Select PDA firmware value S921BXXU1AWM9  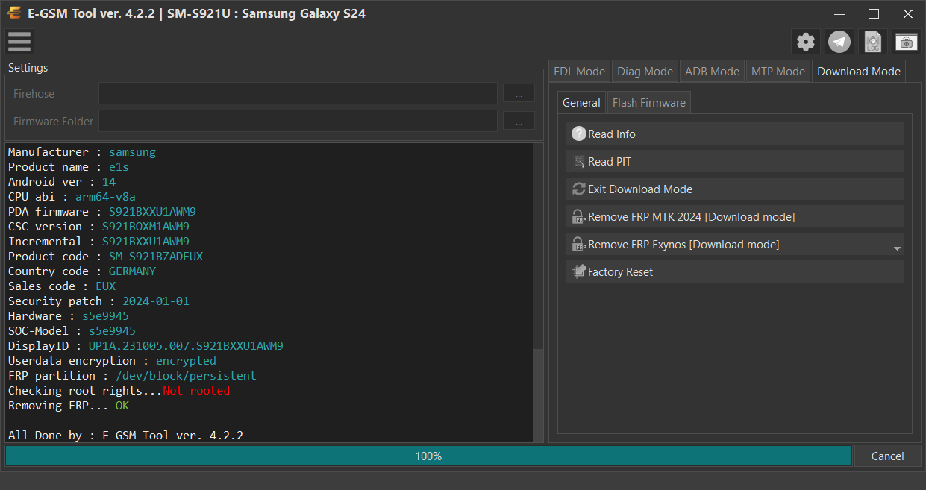click(152, 212)
